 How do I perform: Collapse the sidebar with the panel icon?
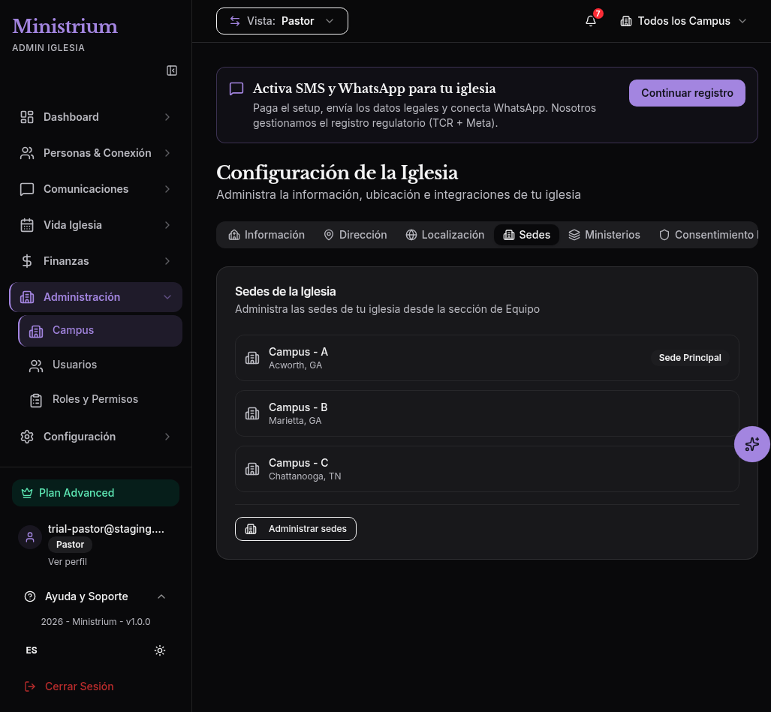[x=172, y=71]
